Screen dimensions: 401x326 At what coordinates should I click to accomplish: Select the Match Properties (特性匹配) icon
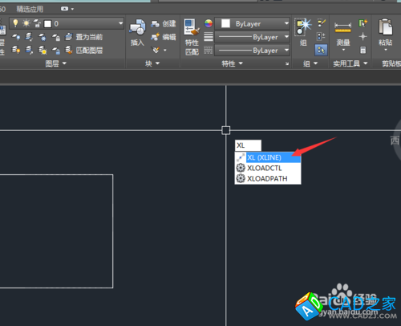coord(192,27)
